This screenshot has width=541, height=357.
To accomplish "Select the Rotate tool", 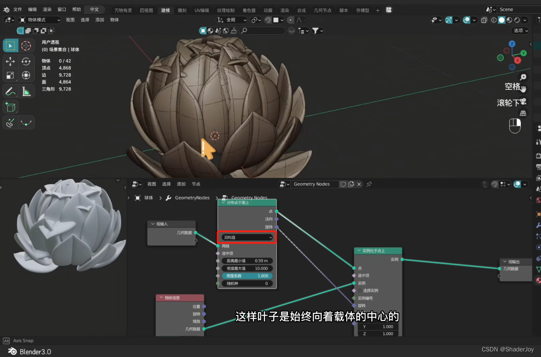I will [x=26, y=60].
